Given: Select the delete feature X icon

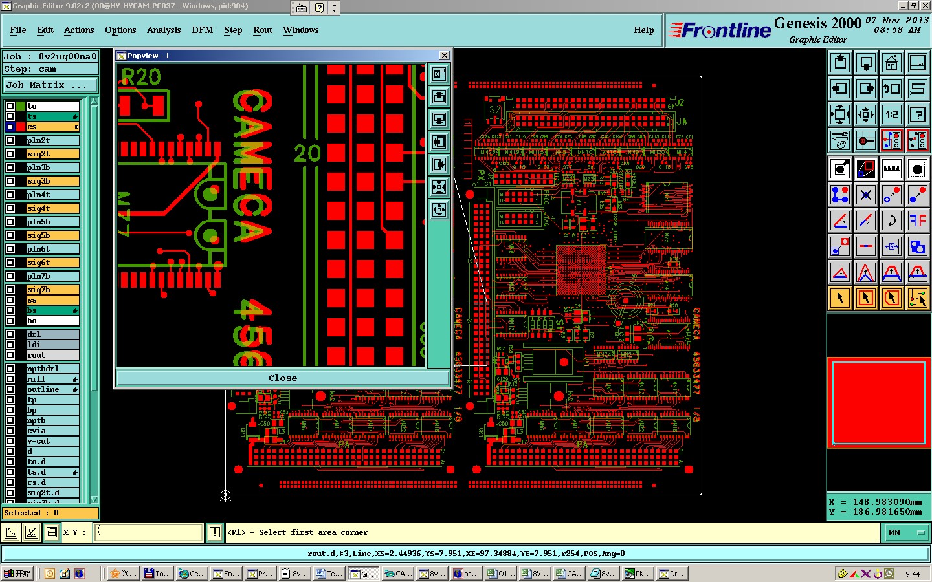Looking at the screenshot, I should pyautogui.click(x=866, y=195).
